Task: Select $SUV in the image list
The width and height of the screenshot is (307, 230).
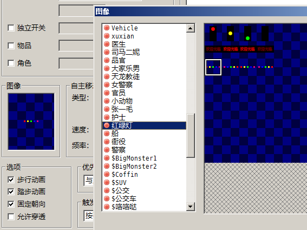Action: pyautogui.click(x=145, y=183)
